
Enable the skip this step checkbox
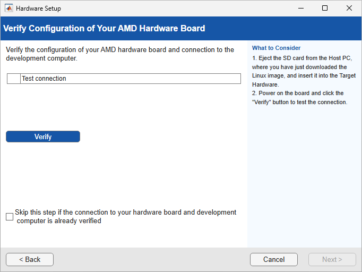(x=10, y=217)
